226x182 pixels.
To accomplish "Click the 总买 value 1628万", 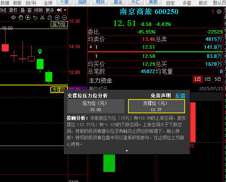I will coord(214,64).
